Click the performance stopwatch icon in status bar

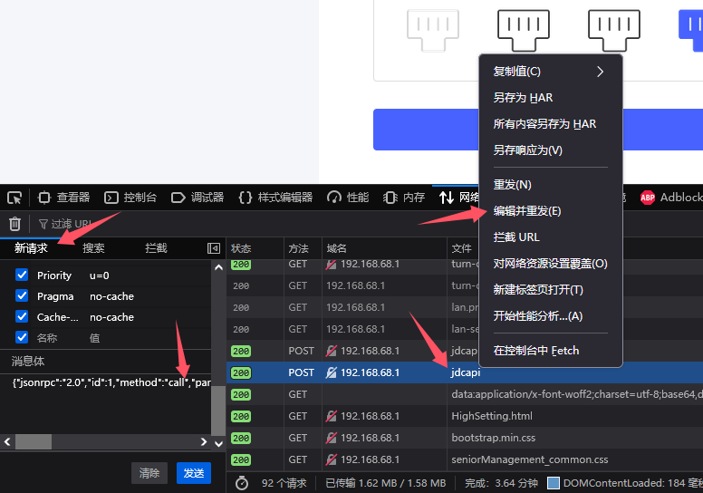242,483
